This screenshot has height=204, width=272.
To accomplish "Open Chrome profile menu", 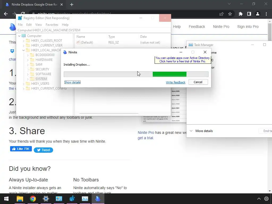I will click(x=258, y=14).
